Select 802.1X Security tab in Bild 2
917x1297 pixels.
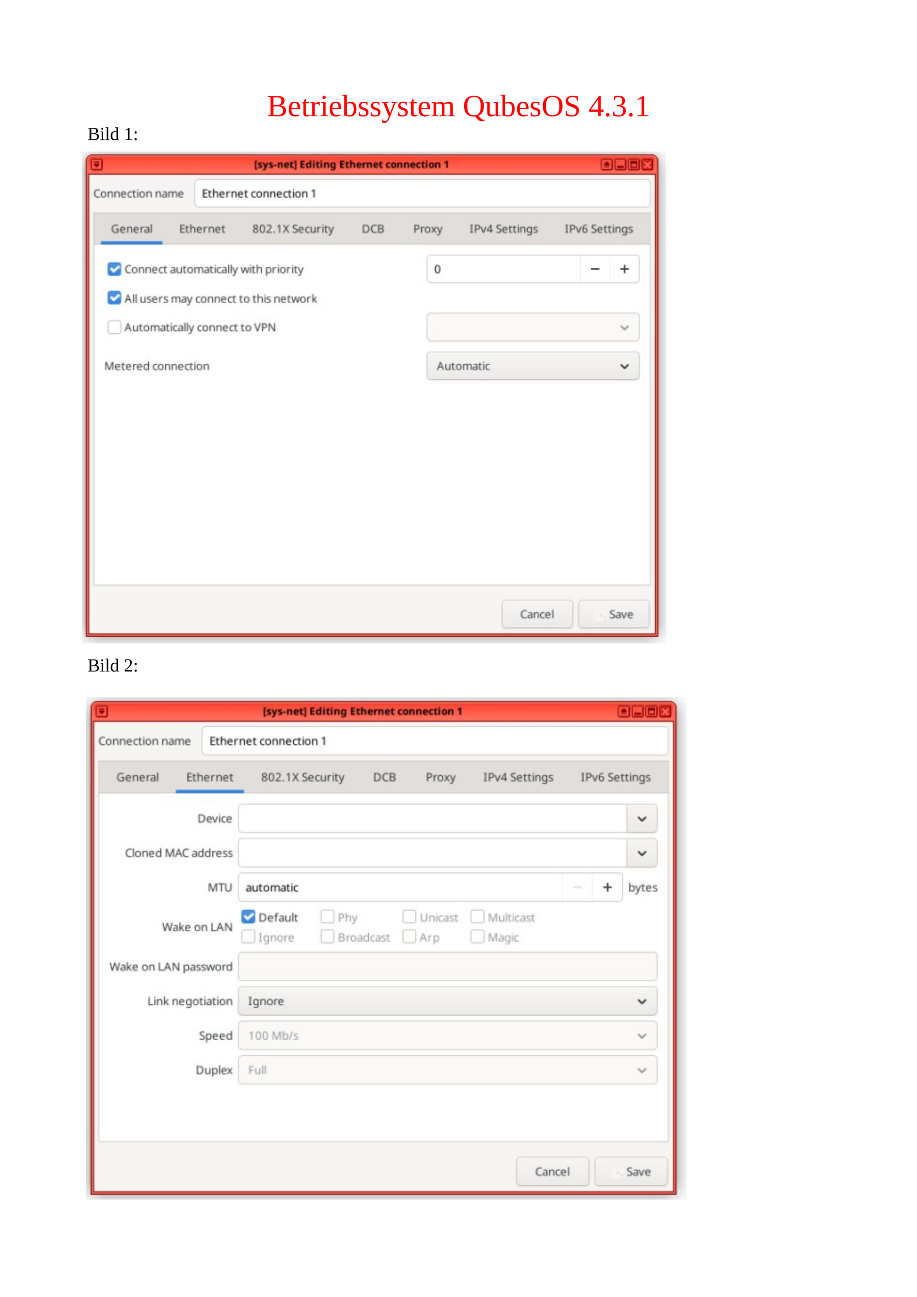pos(302,777)
